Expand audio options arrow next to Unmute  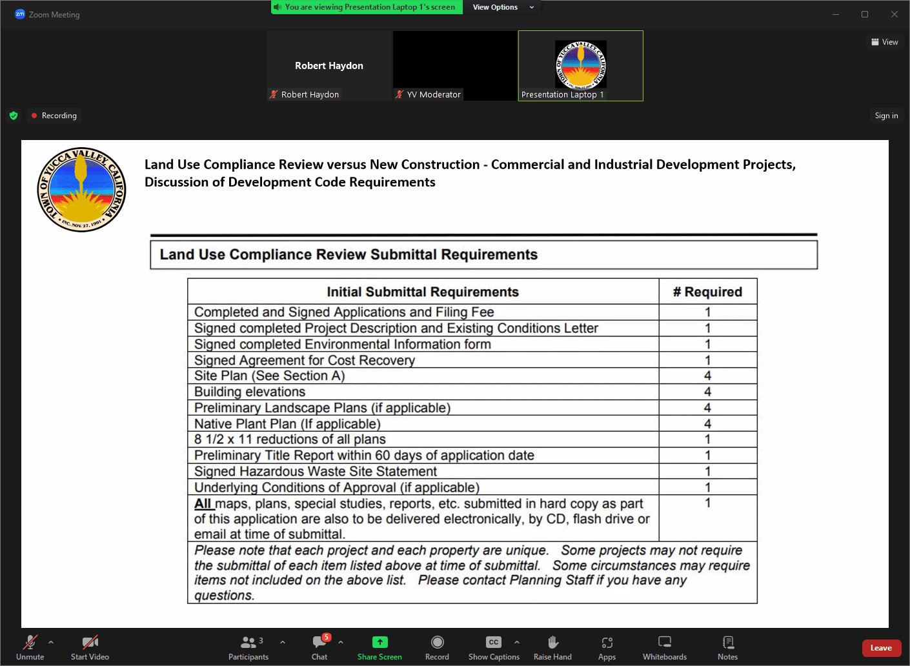(51, 642)
